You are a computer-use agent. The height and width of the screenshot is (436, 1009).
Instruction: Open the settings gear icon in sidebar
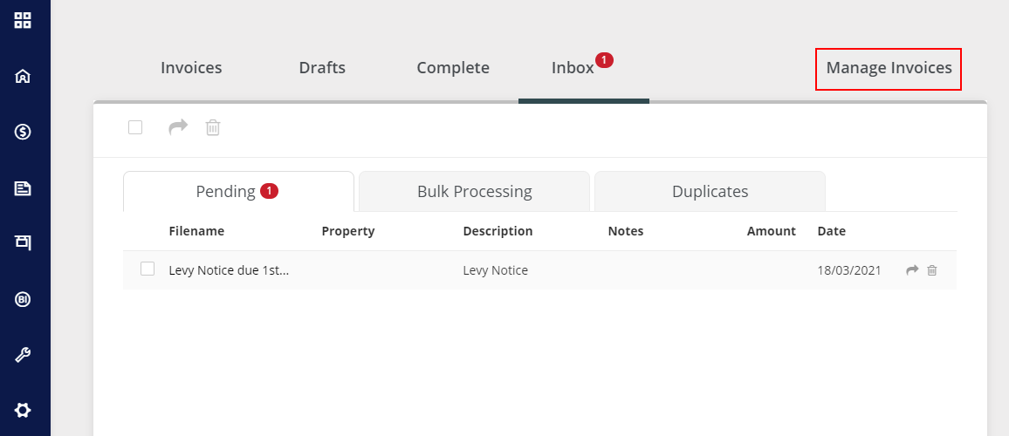coord(23,410)
